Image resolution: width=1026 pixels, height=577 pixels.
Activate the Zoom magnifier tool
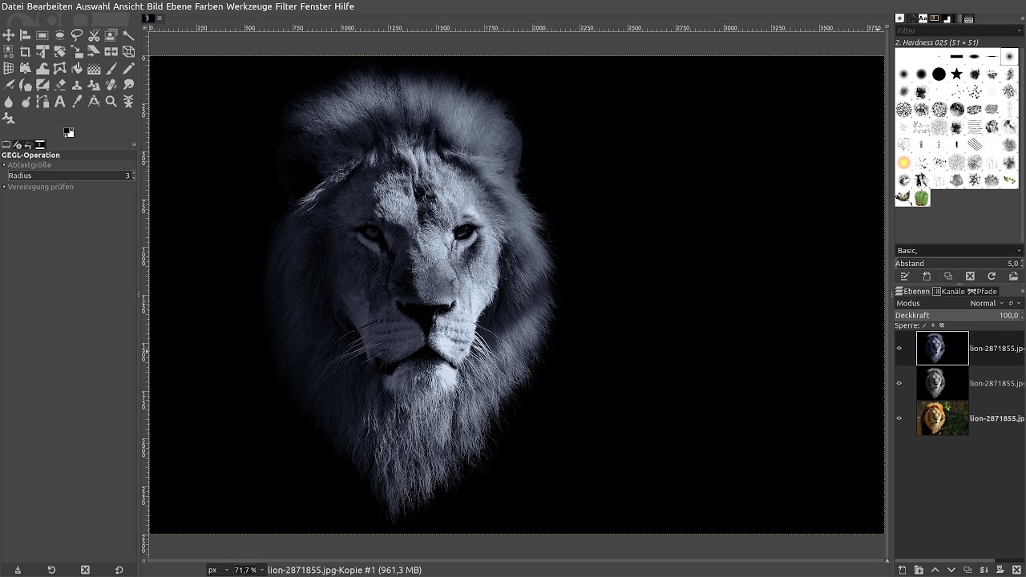[111, 102]
